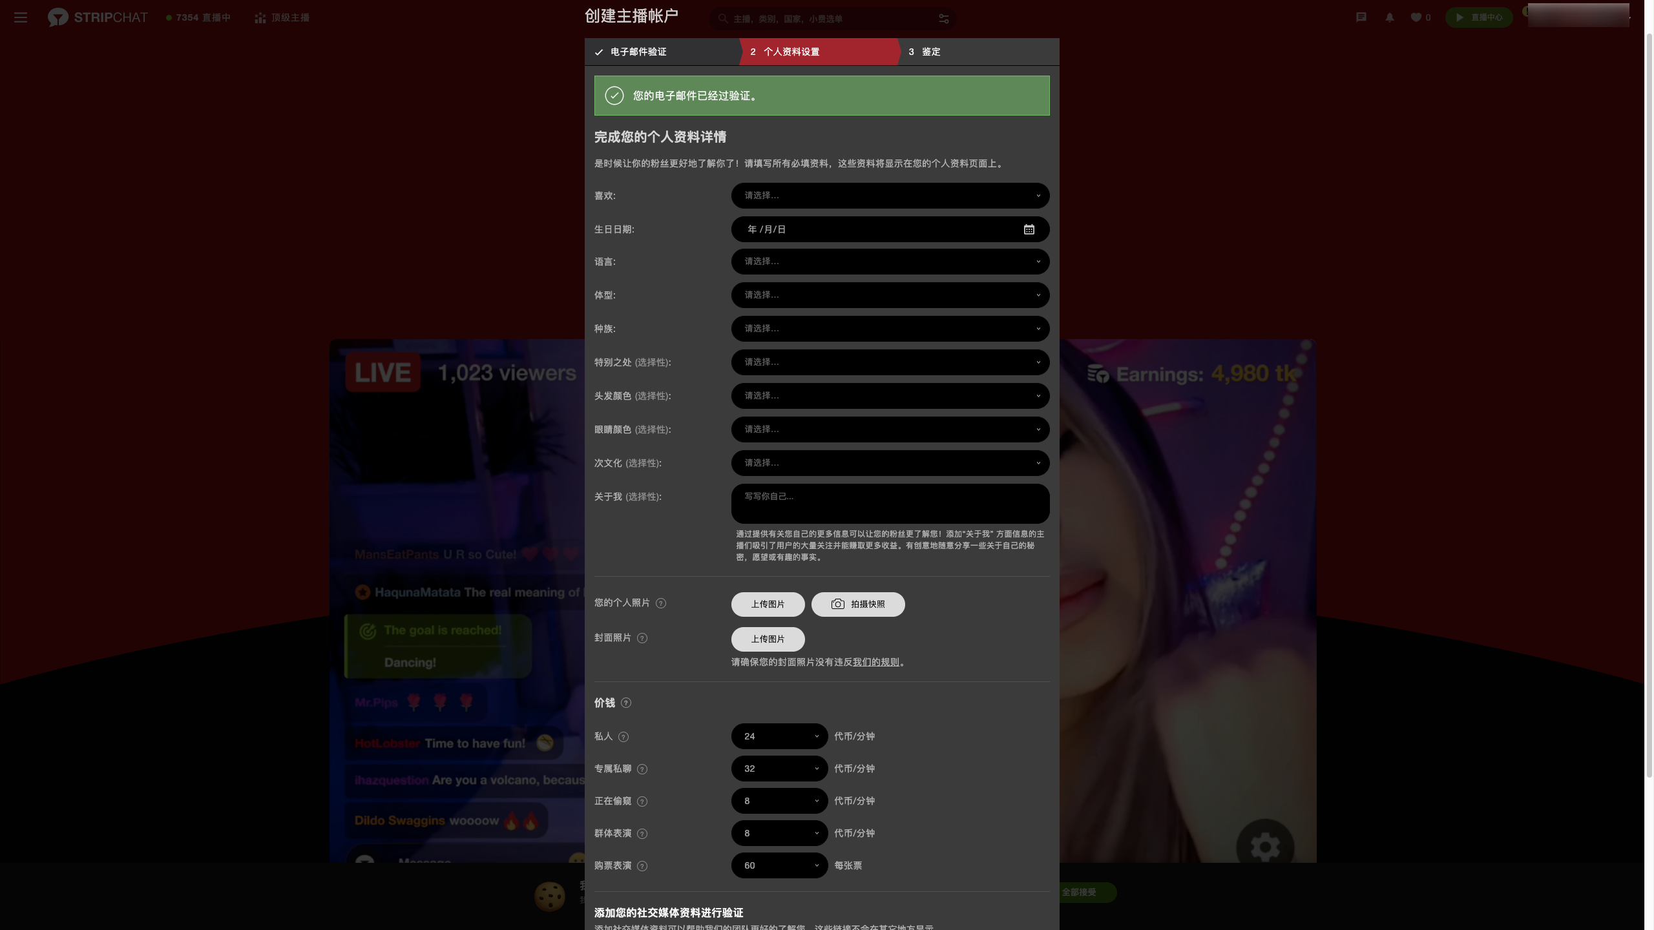Viewport: 1654px width, 930px height.
Task: Click the 拍摄快照 button
Action: click(x=858, y=604)
